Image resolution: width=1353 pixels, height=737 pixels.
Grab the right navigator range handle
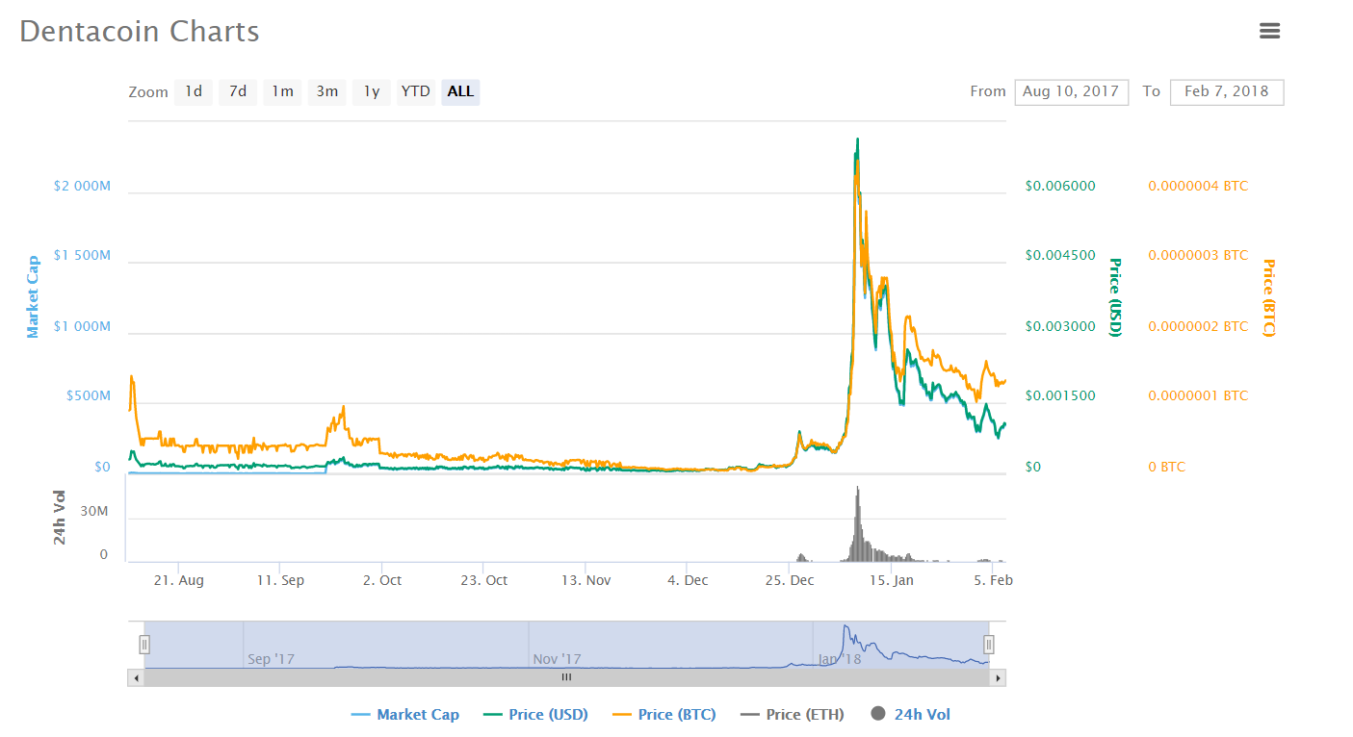coord(988,645)
